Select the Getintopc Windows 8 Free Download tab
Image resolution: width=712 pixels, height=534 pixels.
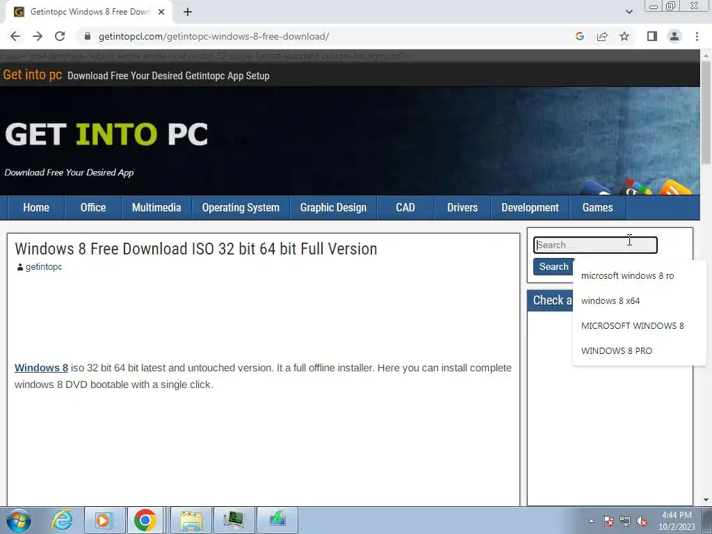(90, 12)
